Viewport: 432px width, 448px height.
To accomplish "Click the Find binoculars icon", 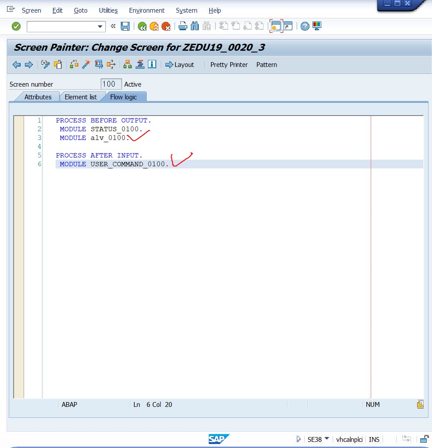I will [195, 26].
